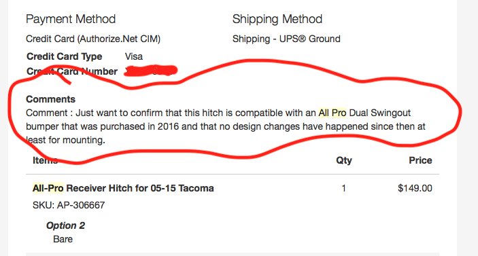Viewport: 478px width, 256px height.
Task: Click the Payment Method heading
Action: tap(71, 19)
